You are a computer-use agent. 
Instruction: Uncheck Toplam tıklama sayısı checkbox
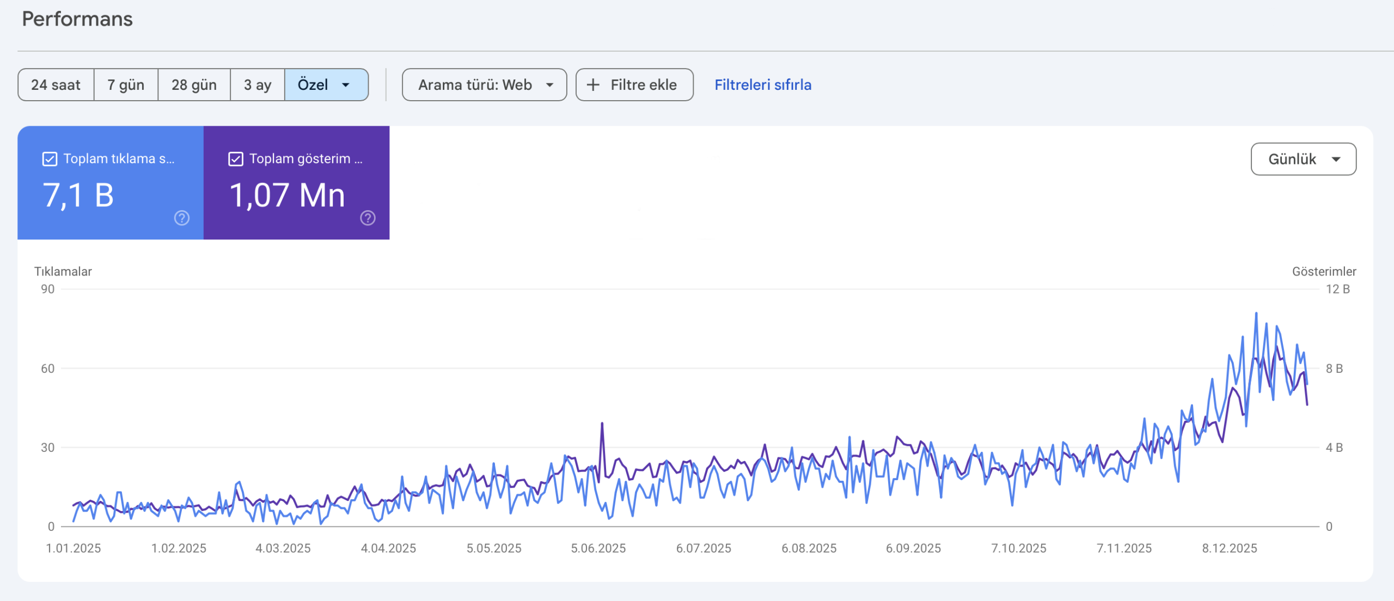click(x=50, y=159)
